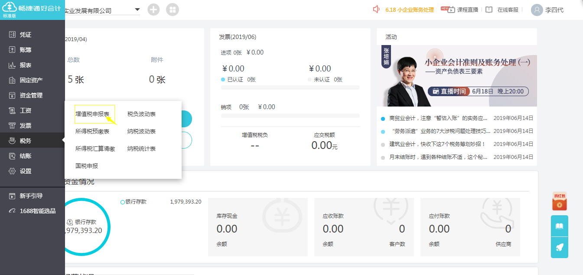Click the 课程直播 live course link
The width and height of the screenshot is (583, 275).
[x=467, y=10]
